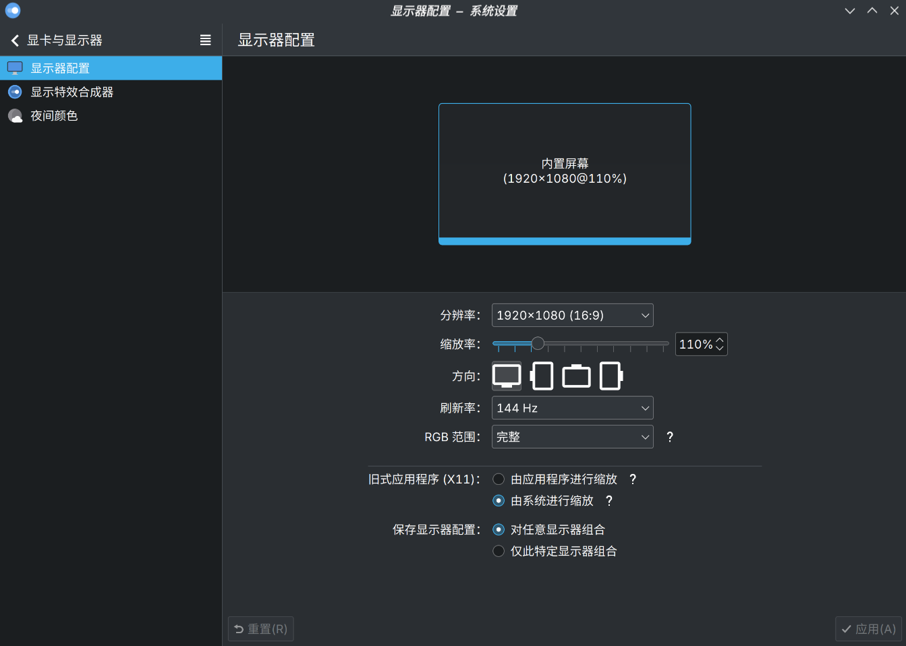Click the help question mark beside RGB 范围

click(670, 437)
